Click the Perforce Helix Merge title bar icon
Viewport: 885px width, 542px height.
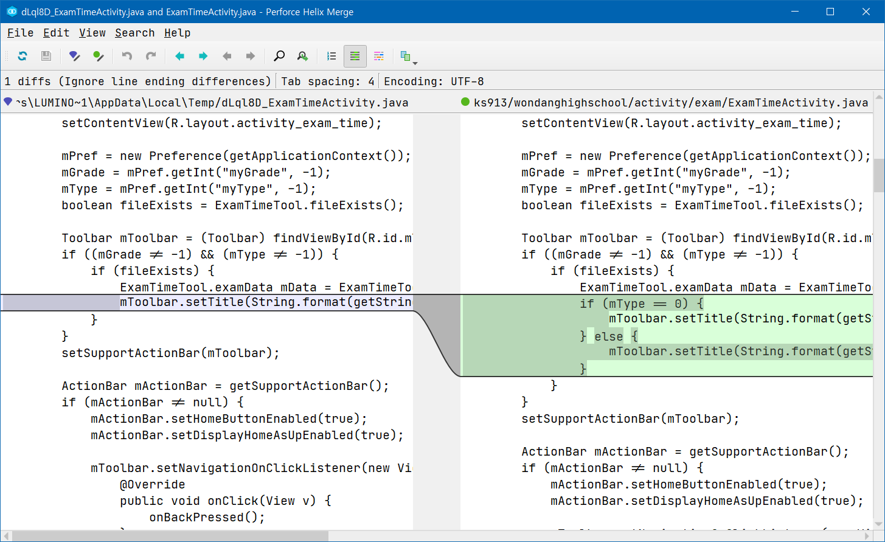click(12, 12)
